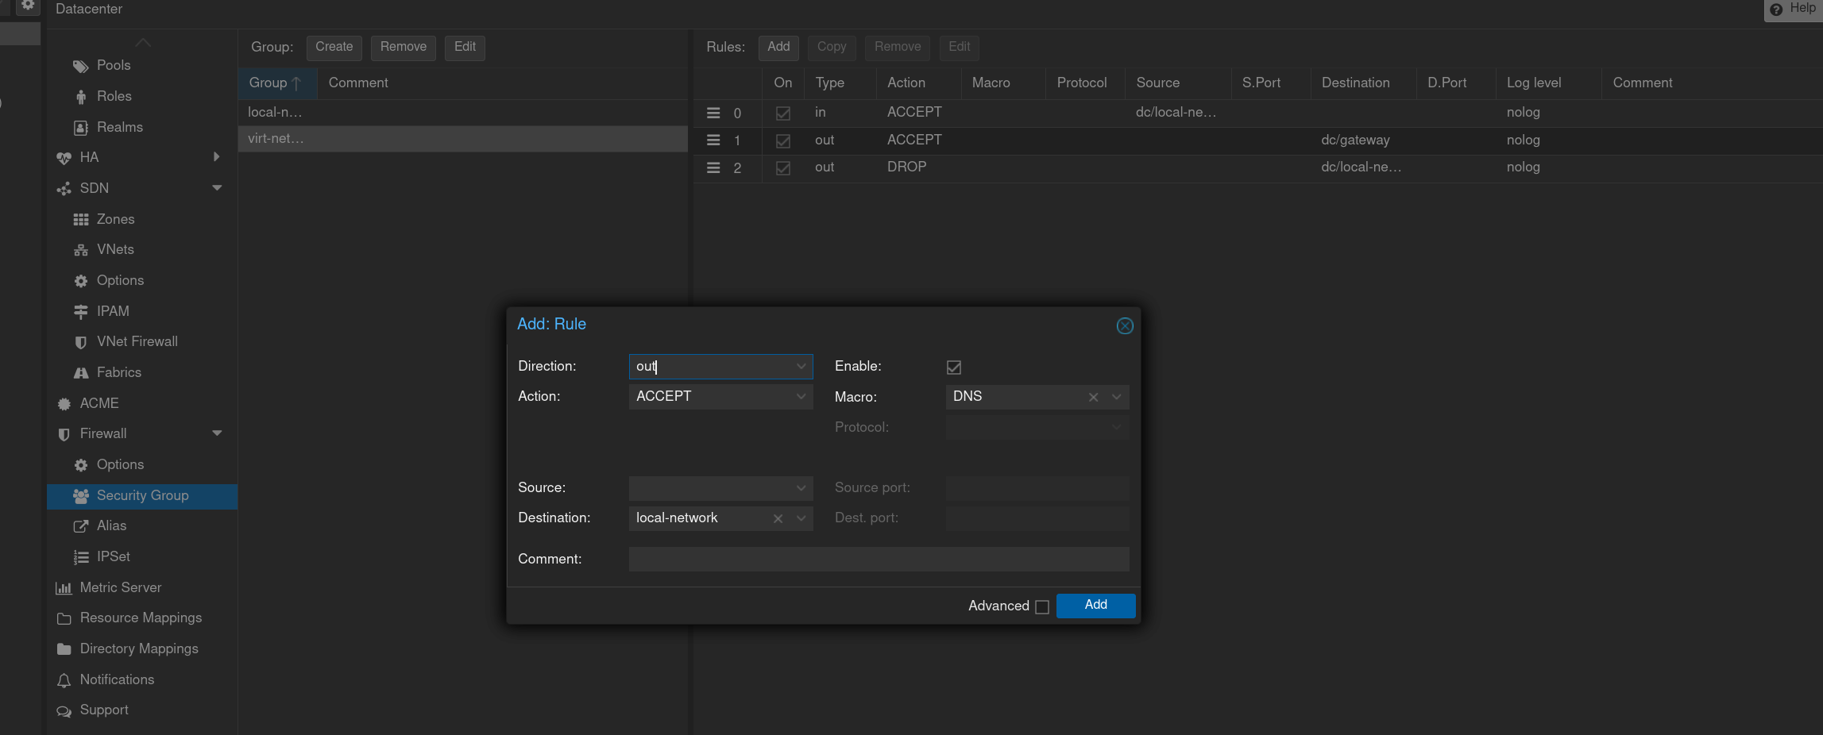Select the virt-net… group row
This screenshot has height=735, width=1823.
click(463, 139)
